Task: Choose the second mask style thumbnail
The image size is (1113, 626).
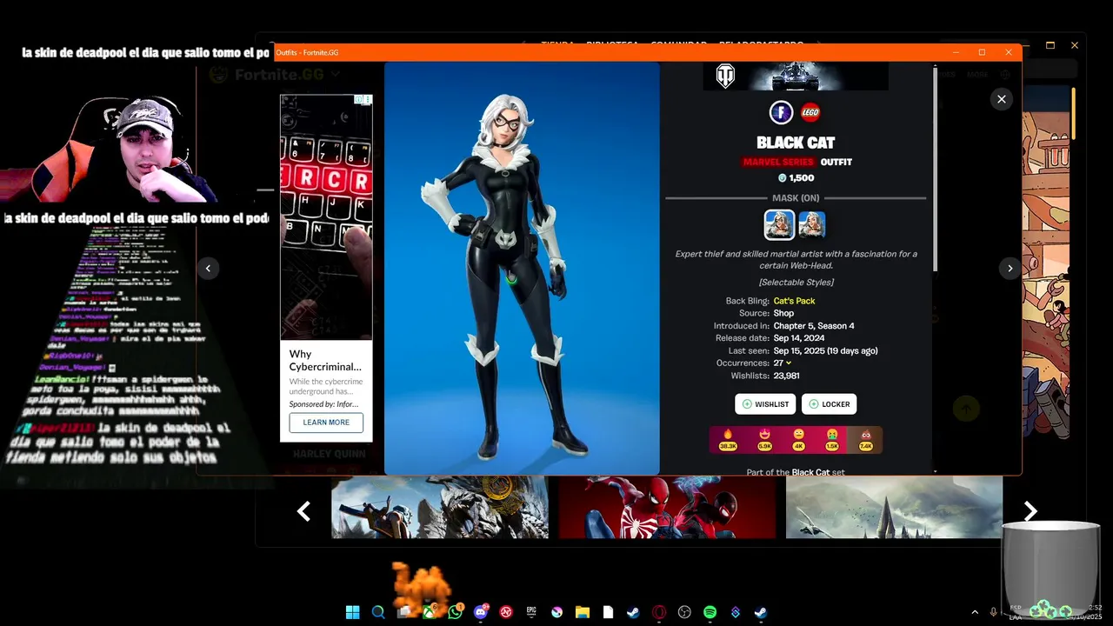Action: pos(811,224)
